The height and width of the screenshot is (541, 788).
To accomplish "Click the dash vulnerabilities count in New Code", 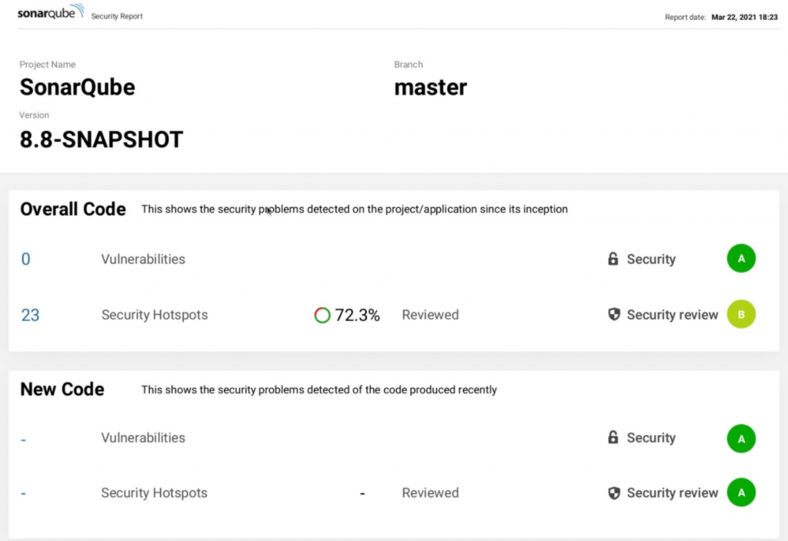I will click(x=23, y=440).
